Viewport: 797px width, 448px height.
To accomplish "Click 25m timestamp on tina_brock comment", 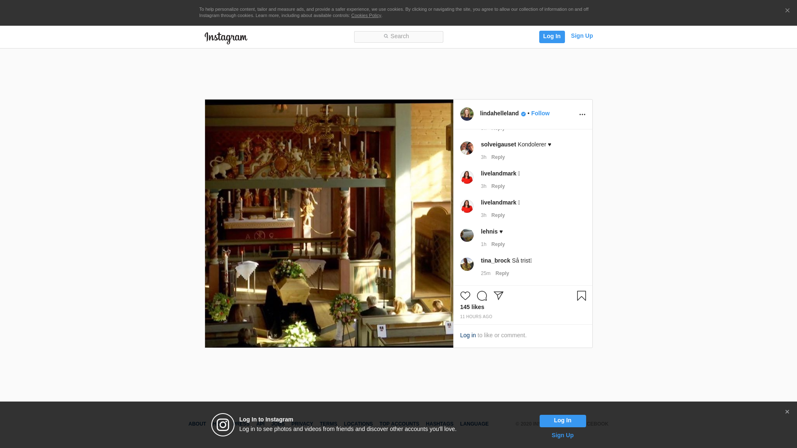I will pos(485,273).
